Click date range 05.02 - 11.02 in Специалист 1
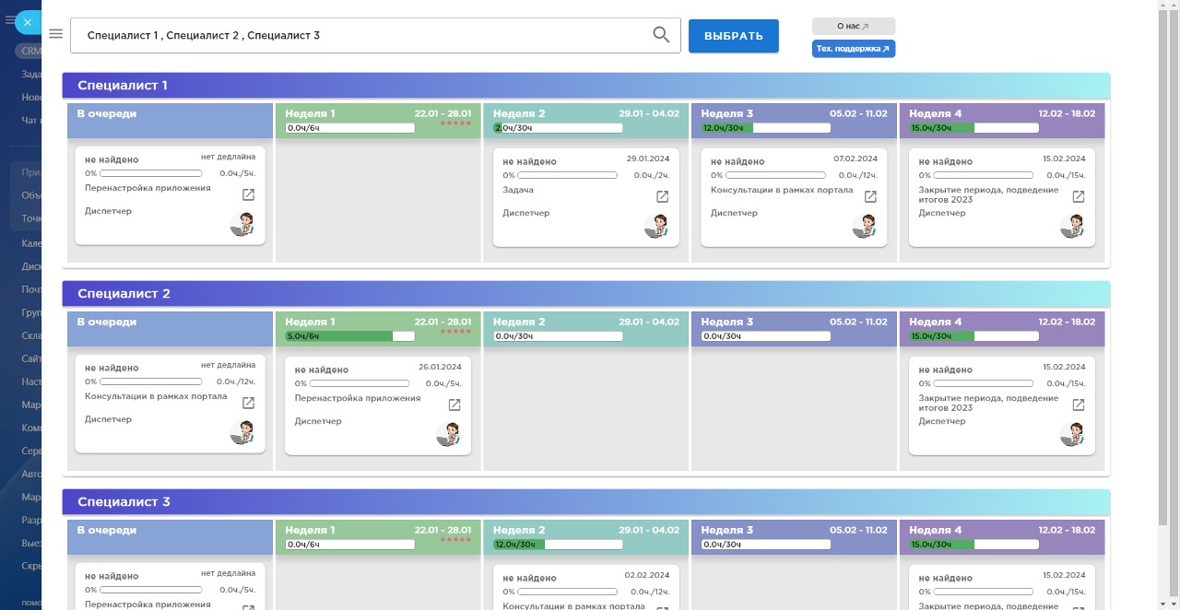The image size is (1180, 610). pyautogui.click(x=858, y=113)
